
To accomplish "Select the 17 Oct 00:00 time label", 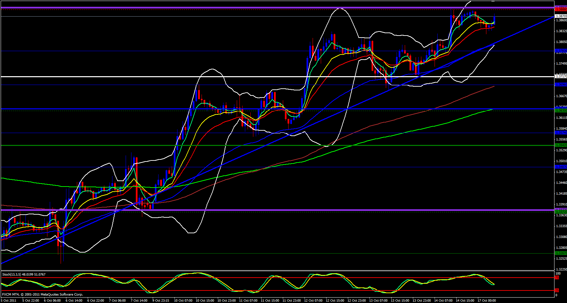I will [487, 301].
